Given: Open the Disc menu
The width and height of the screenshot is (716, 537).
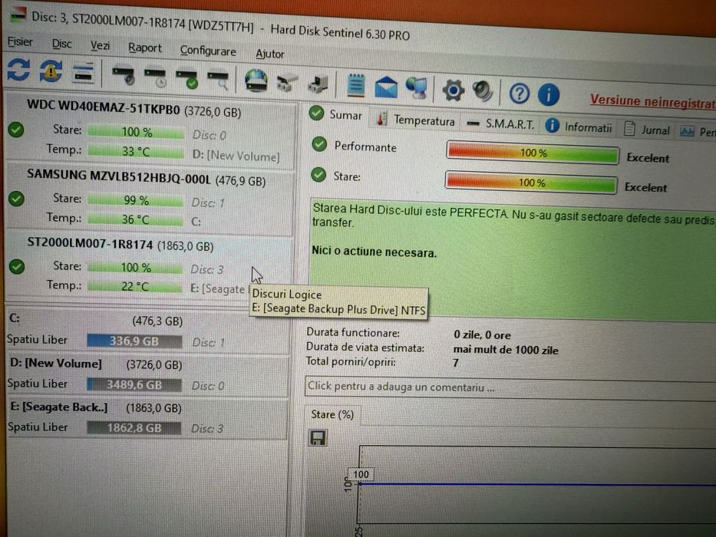Looking at the screenshot, I should coord(61,44).
